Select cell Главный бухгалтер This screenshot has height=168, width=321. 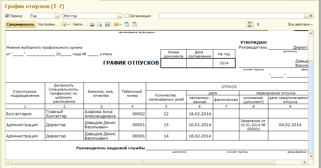coord(64,114)
